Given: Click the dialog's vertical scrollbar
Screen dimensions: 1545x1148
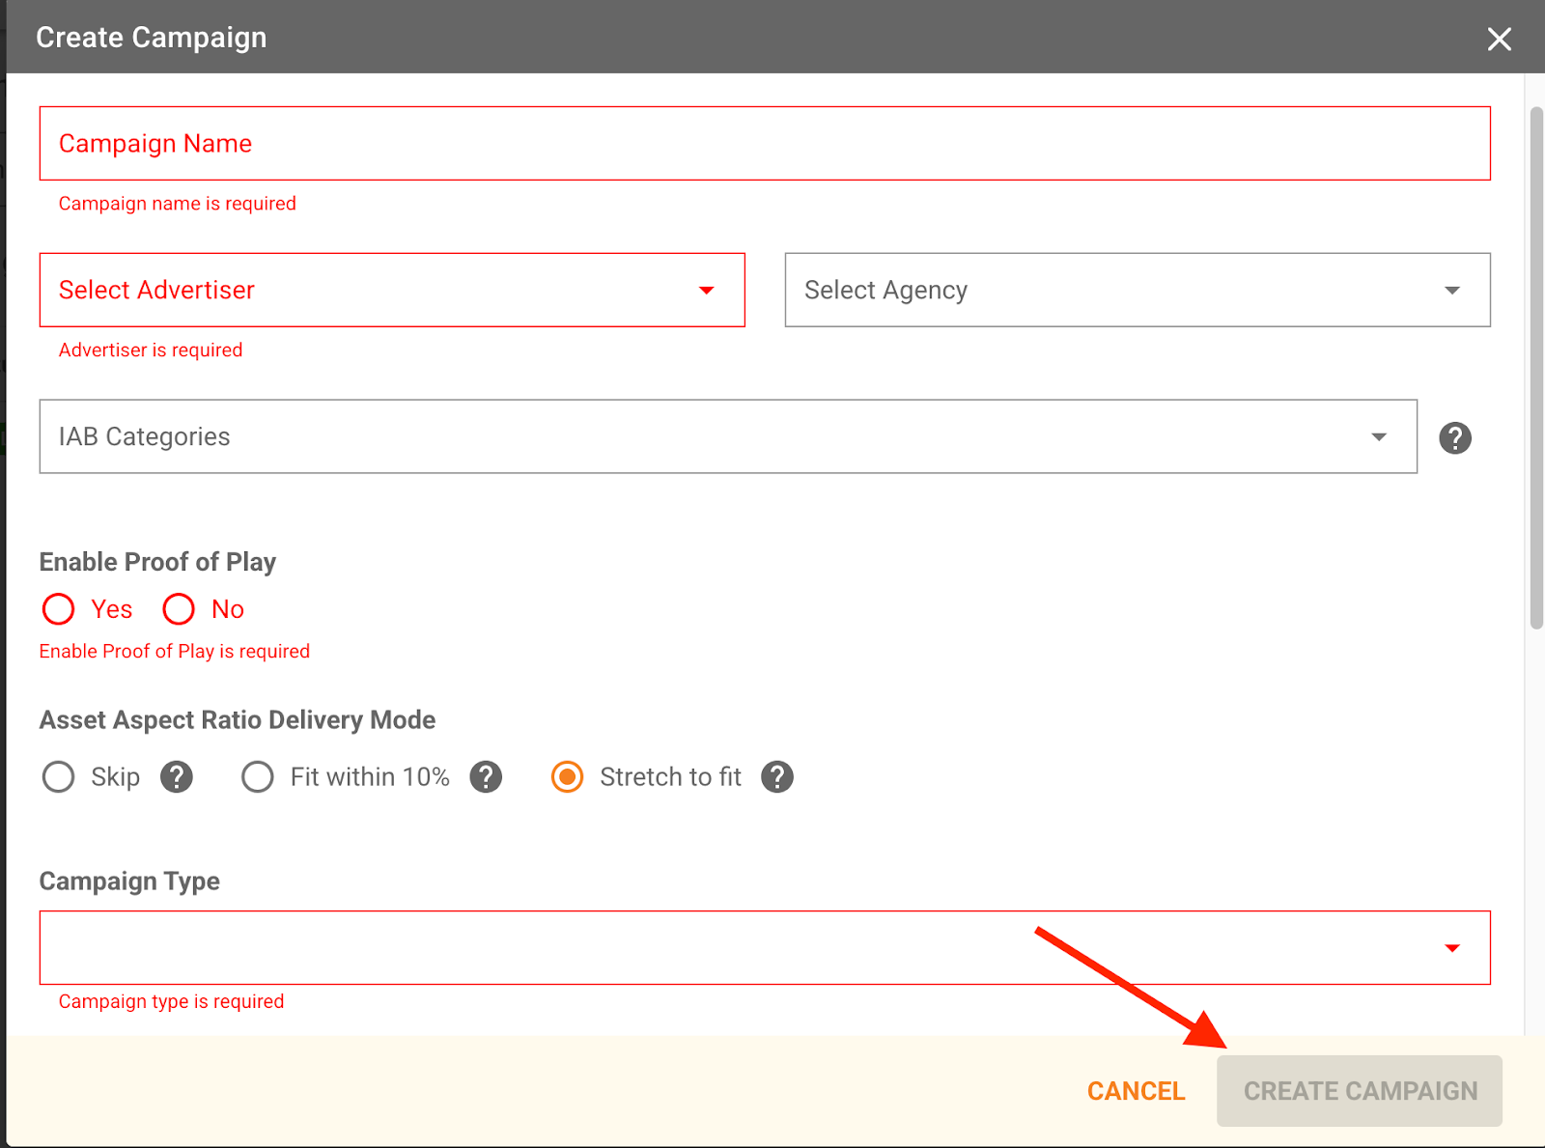Looking at the screenshot, I should 1536,367.
